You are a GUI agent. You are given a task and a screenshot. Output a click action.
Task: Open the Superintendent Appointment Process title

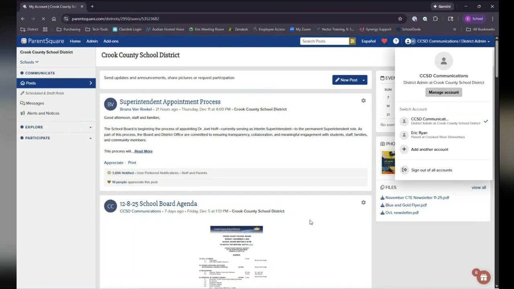tap(170, 102)
